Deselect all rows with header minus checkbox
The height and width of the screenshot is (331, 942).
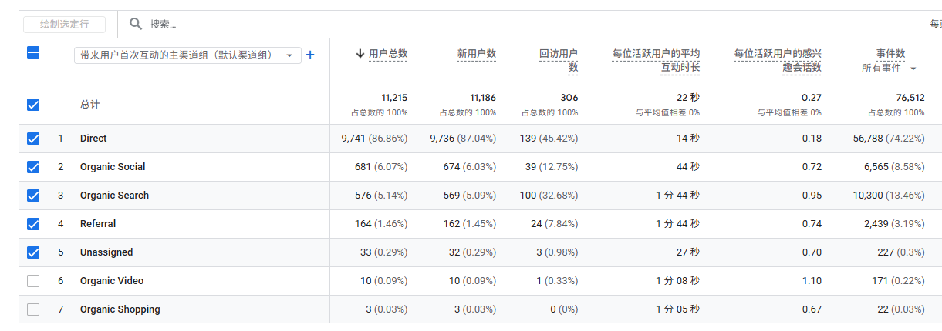33,53
